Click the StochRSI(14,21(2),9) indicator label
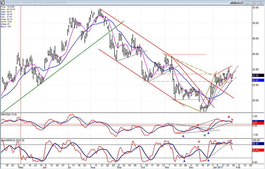Screen dimensions: 265x169 [x=12, y=140]
